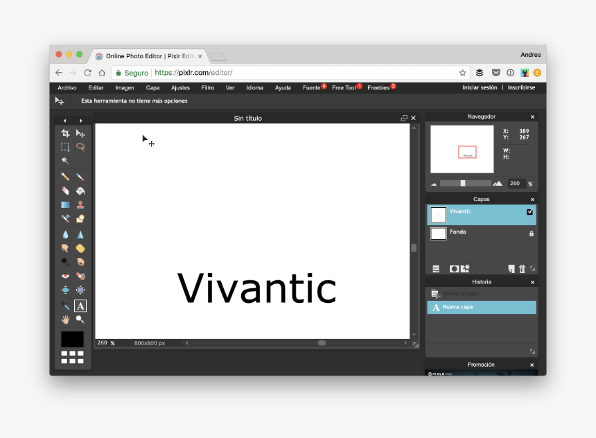Select the Zoom magnifier tool
Screen dimensions: 596x438
(x=80, y=319)
